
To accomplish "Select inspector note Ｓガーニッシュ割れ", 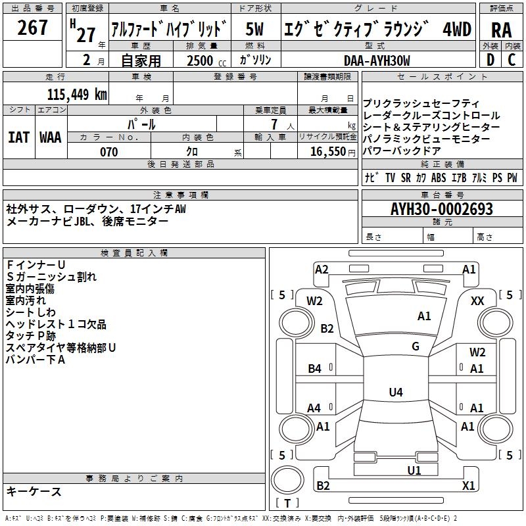I will pos(51,277).
